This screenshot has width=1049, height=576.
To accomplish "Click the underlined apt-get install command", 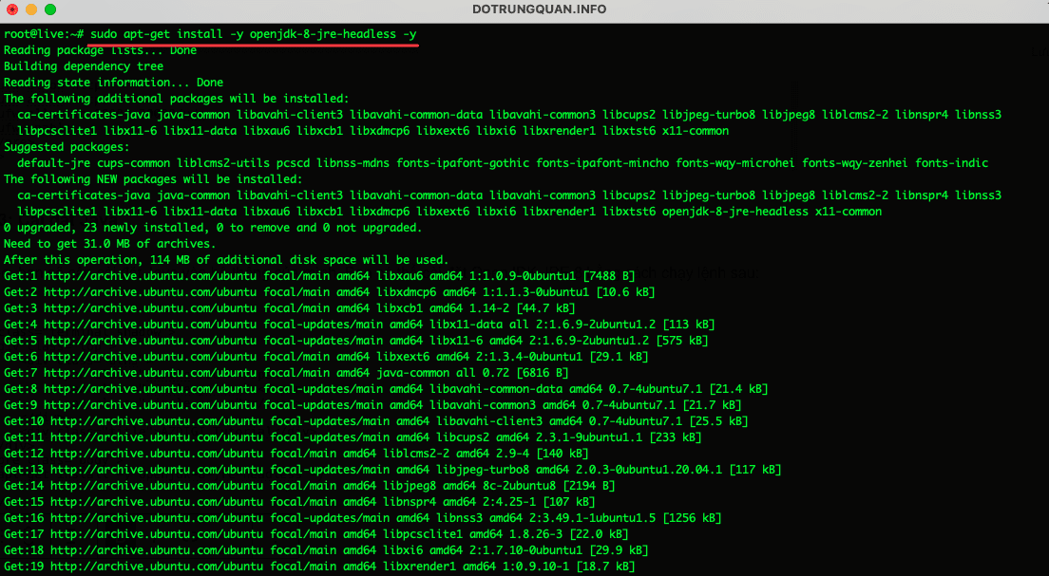I will pos(253,34).
